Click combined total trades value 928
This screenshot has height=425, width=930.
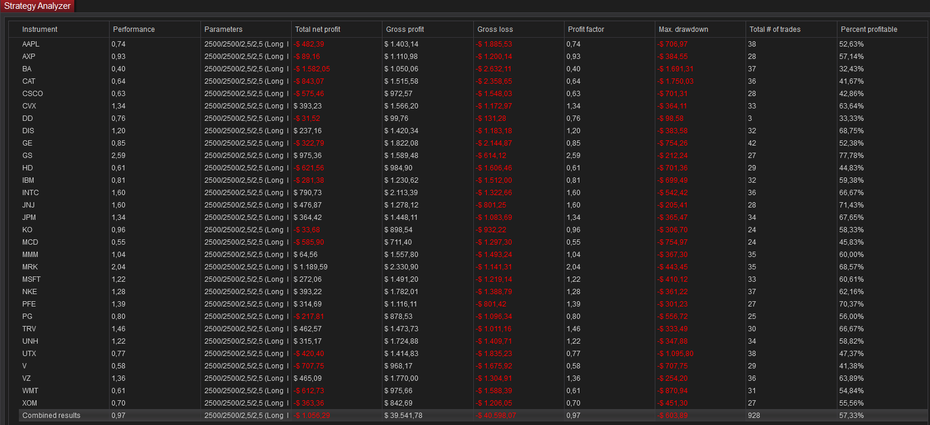pos(754,416)
